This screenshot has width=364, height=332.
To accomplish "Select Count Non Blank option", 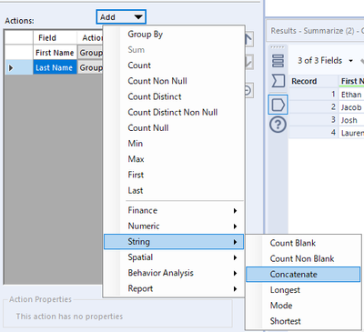I will (x=302, y=258).
